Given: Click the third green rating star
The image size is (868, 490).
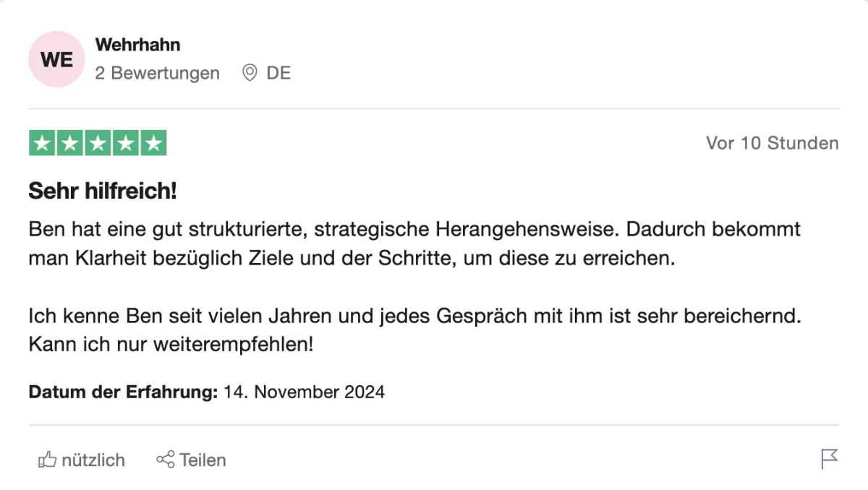Looking at the screenshot, I should (98, 143).
